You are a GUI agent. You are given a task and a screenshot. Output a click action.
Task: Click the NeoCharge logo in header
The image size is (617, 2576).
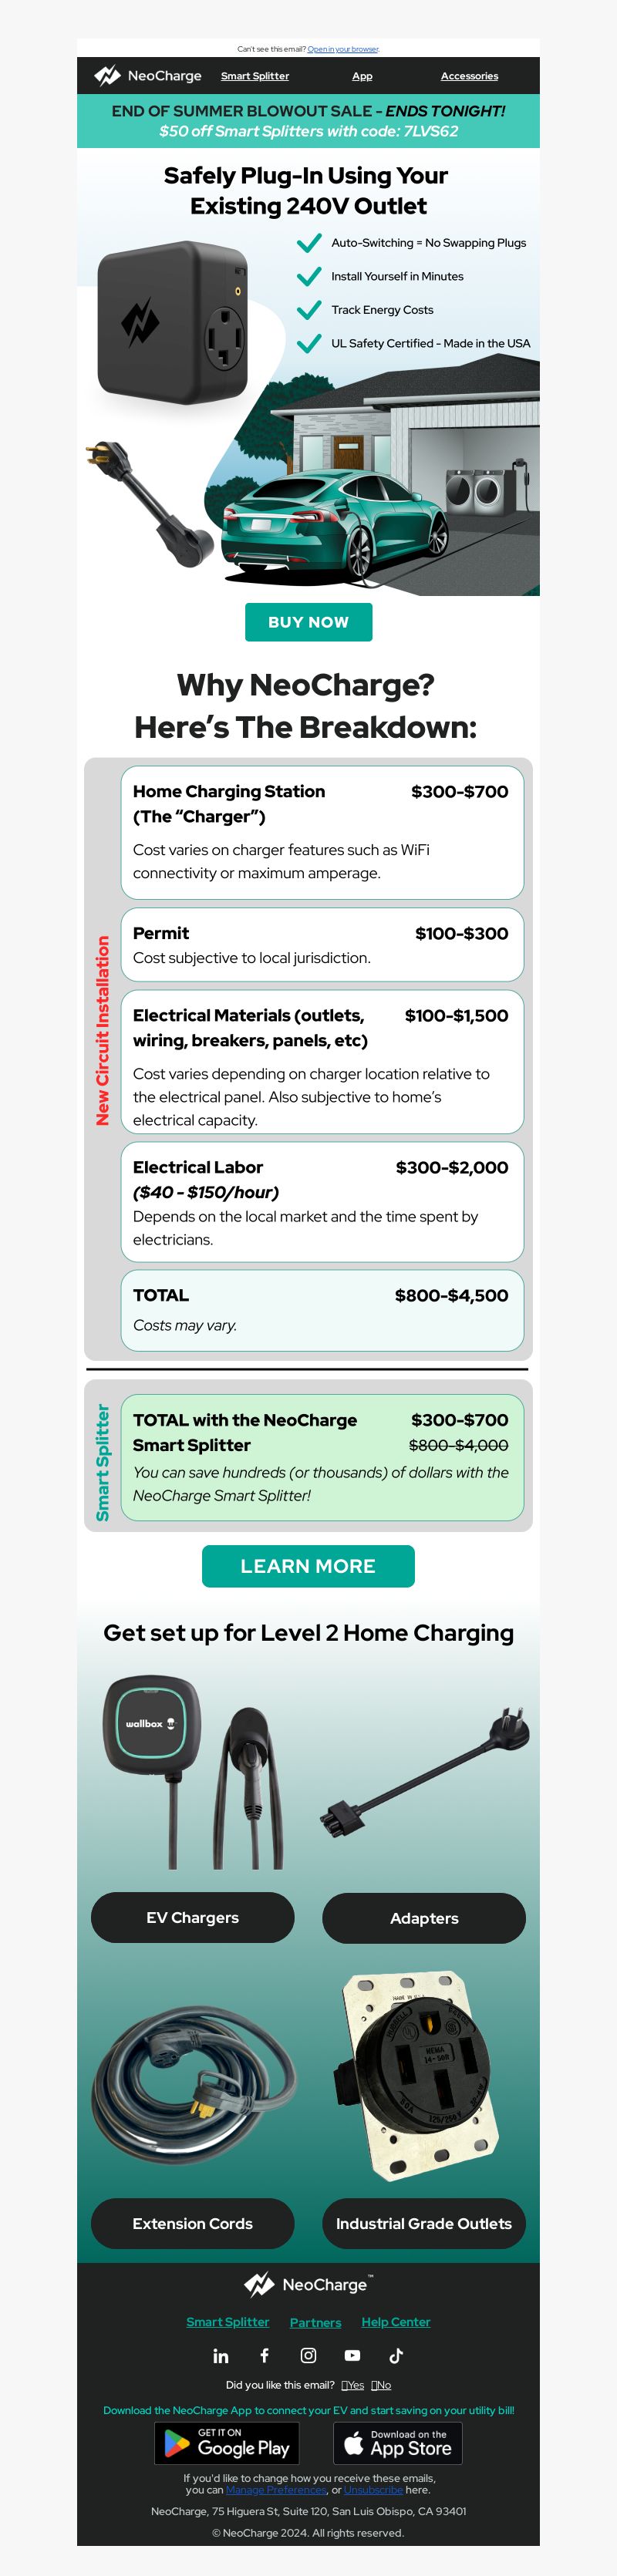point(148,76)
